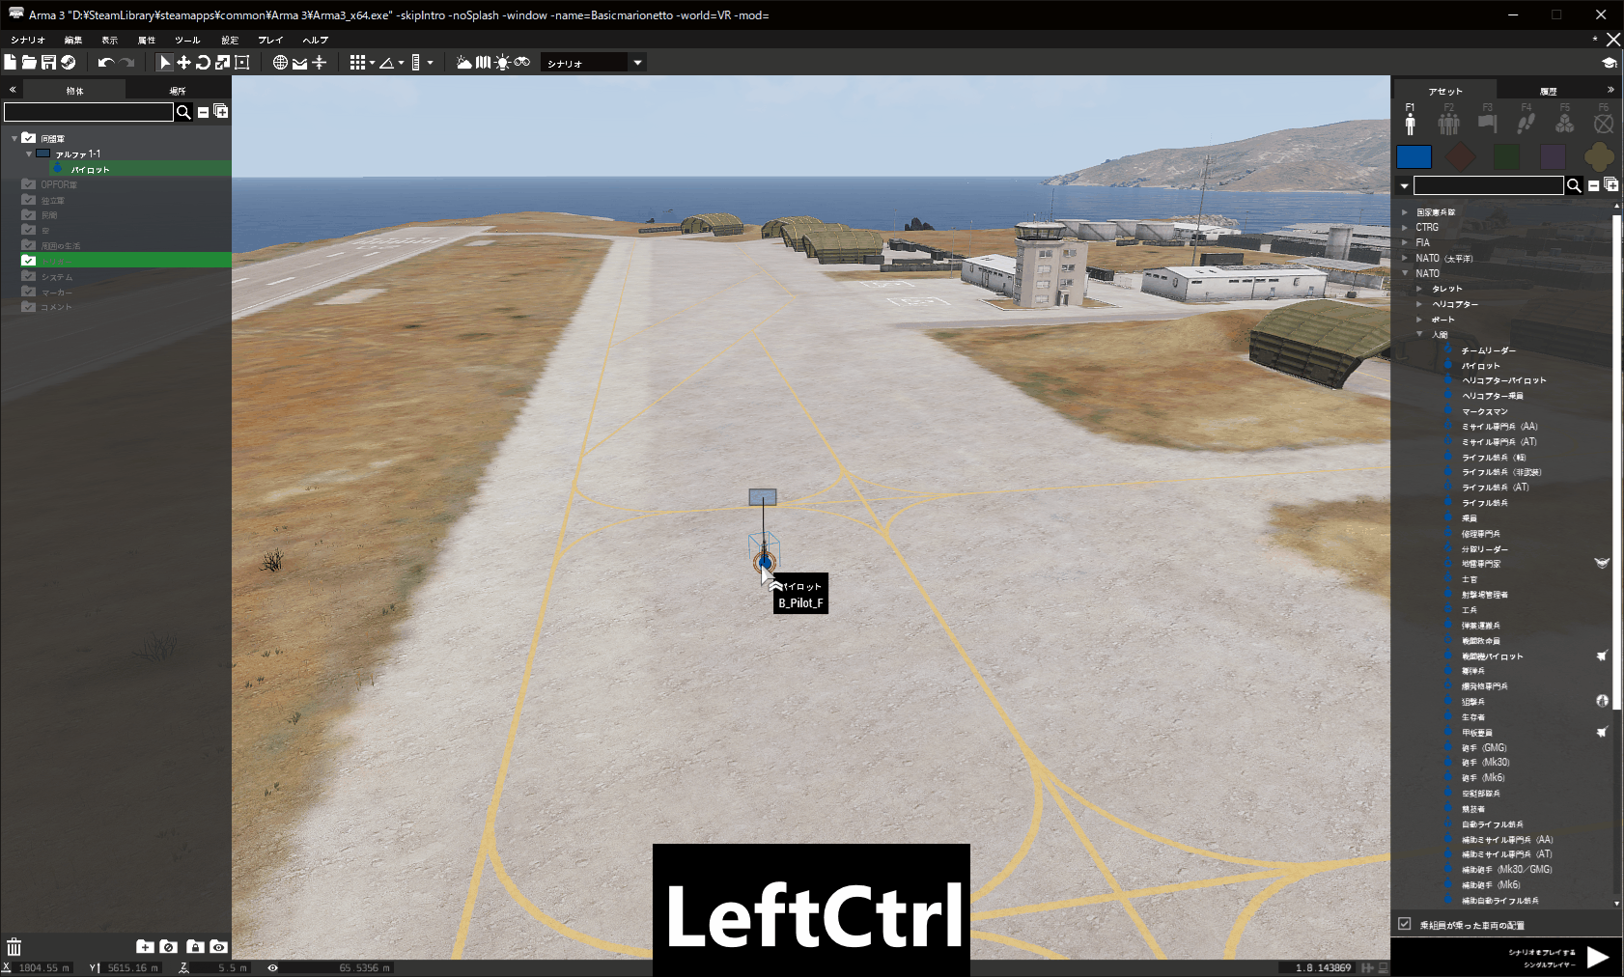Expand the NATO（太平洋）faction tree
Screen dimensions: 1624x977
click(x=1406, y=258)
